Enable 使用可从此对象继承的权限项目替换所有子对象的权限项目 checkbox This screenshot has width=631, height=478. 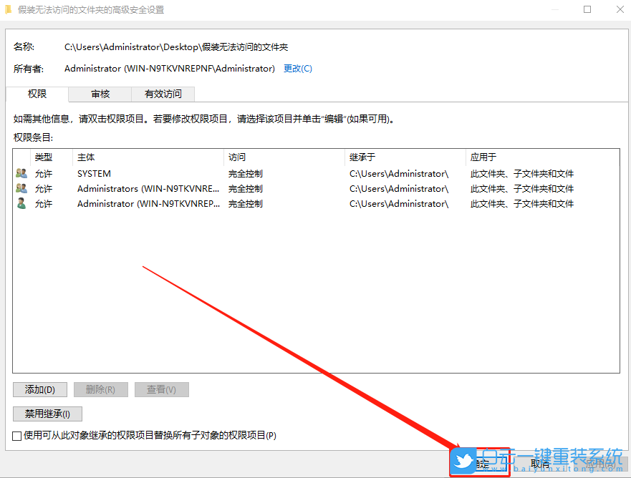(x=16, y=435)
